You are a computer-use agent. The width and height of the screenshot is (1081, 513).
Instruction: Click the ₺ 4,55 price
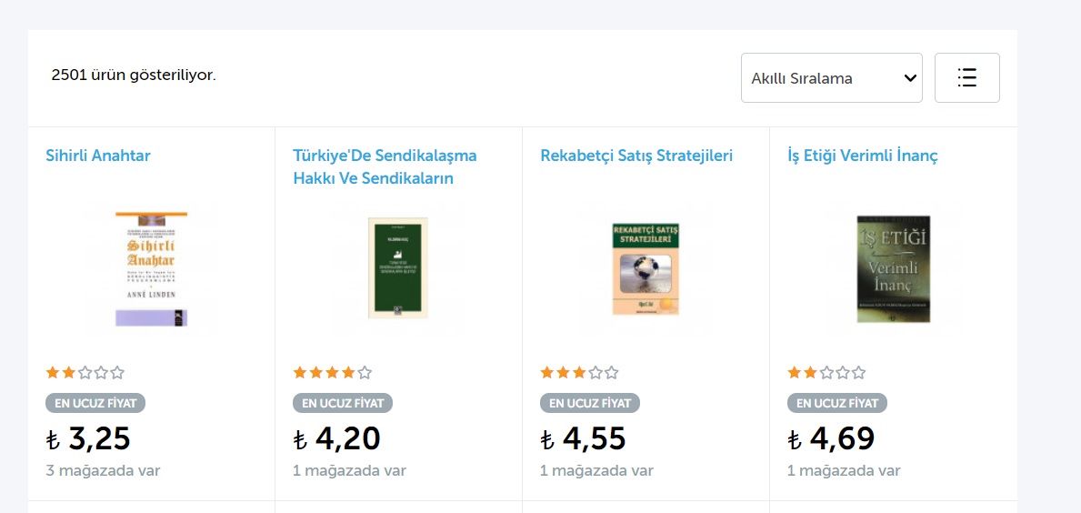click(x=583, y=439)
